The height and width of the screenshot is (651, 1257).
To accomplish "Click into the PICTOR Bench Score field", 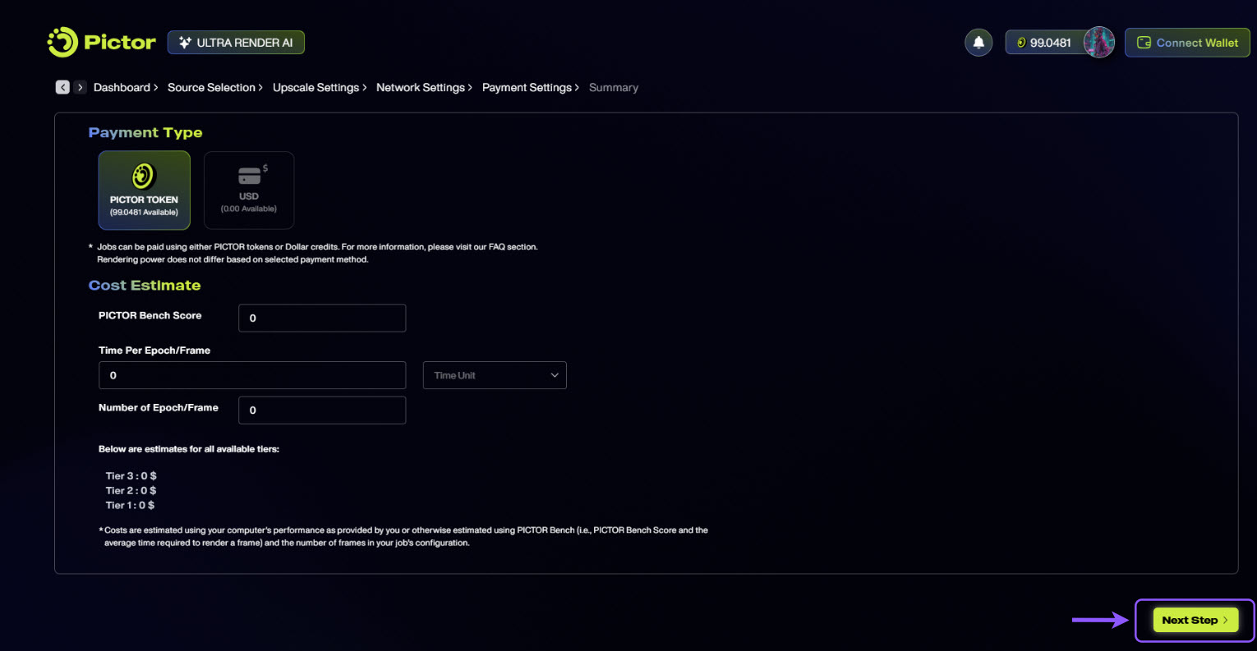I will click(x=321, y=318).
